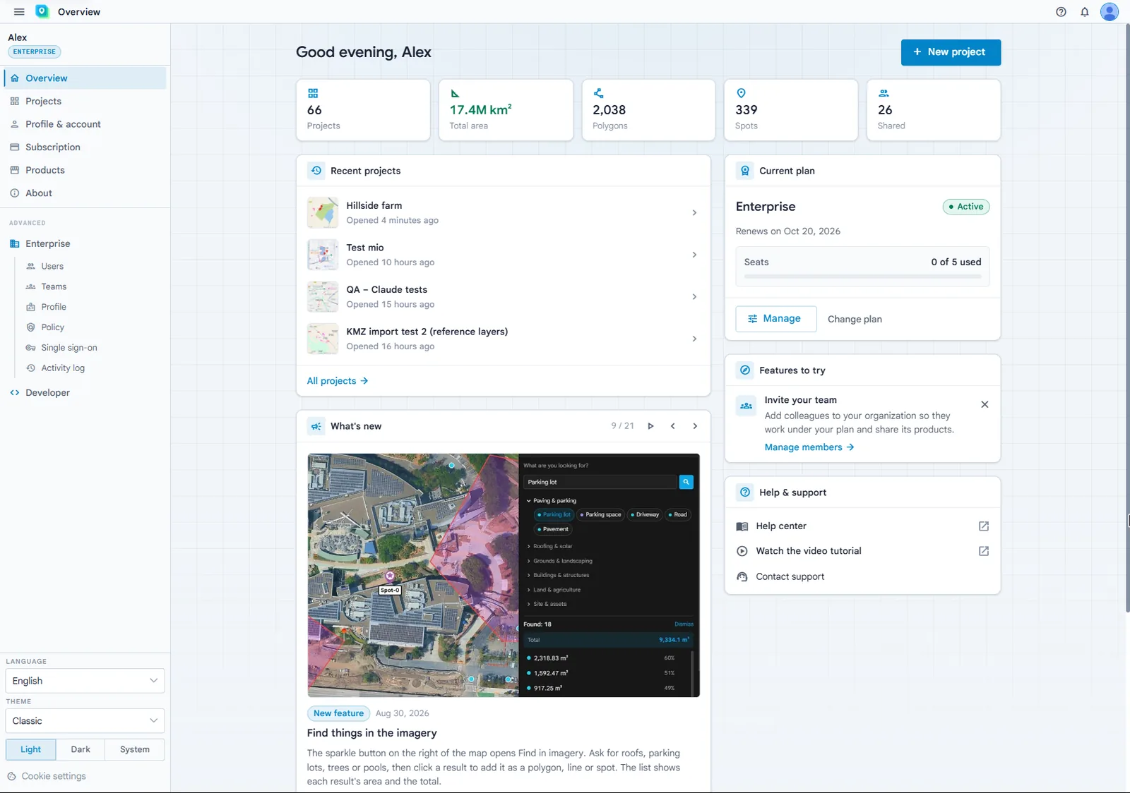Click Change plan

click(855, 319)
